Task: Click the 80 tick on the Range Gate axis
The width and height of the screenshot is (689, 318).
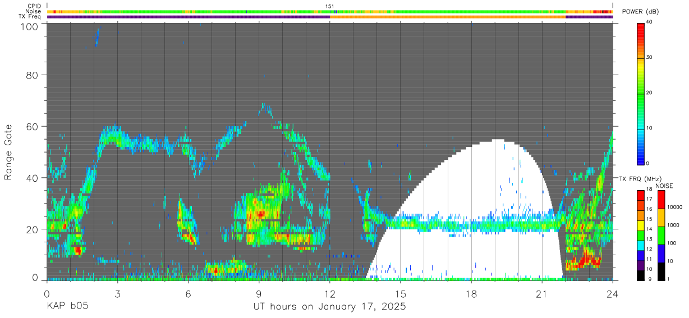Action: coord(32,76)
